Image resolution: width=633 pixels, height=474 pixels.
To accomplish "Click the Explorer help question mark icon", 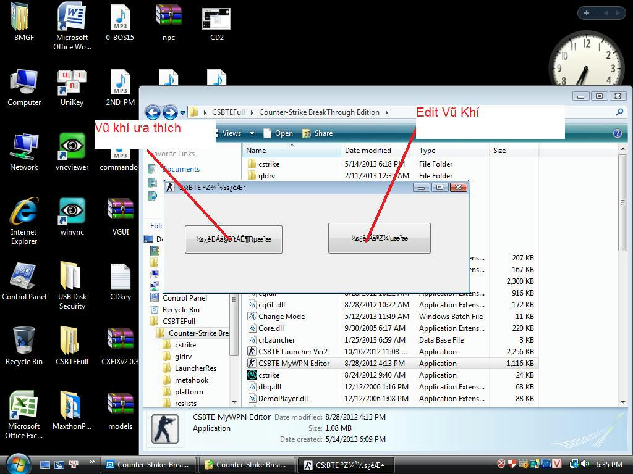I will tap(618, 133).
